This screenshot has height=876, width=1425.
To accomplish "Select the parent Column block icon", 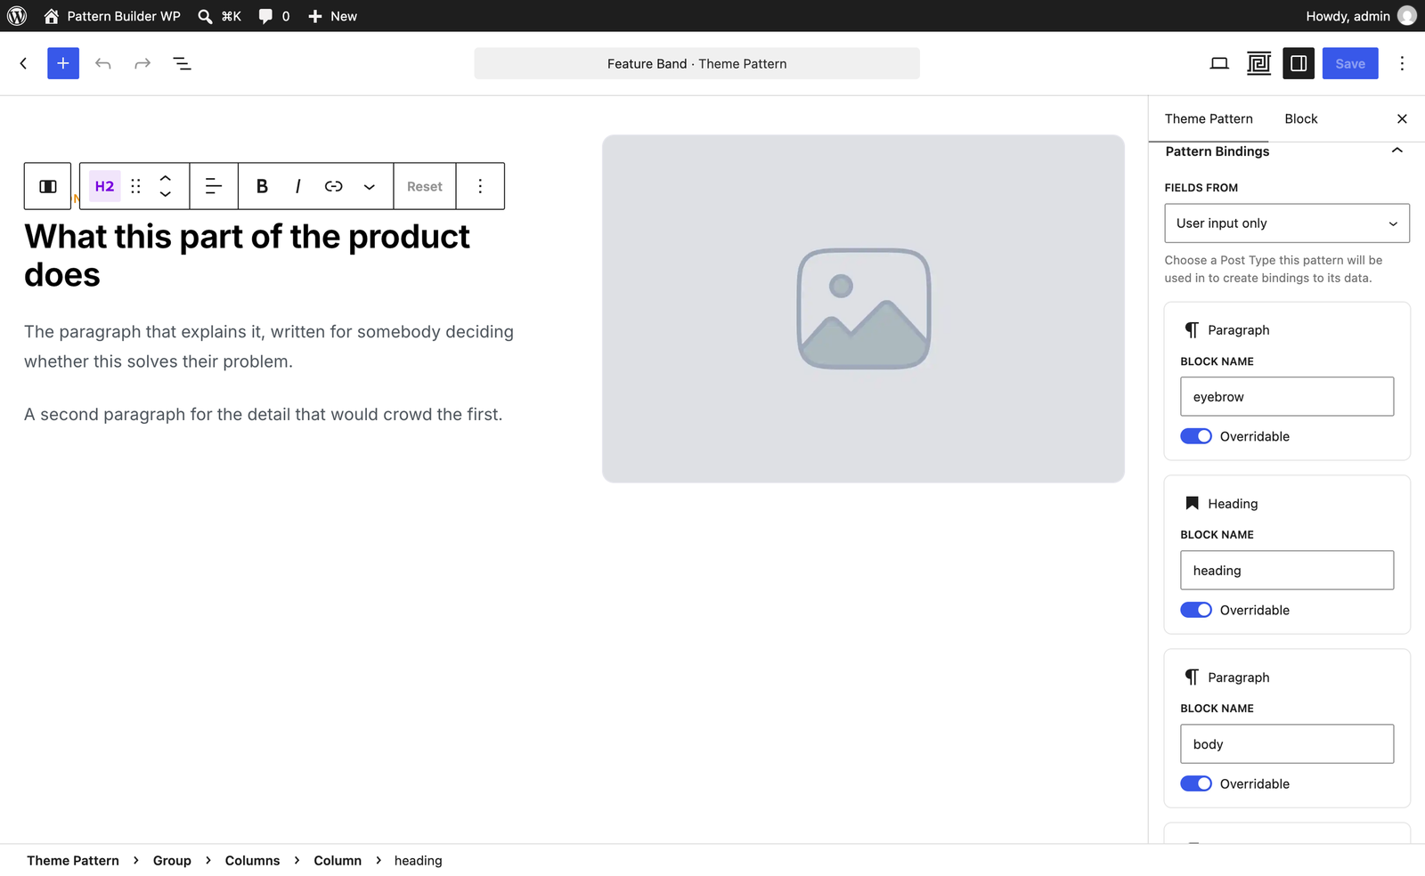I will pyautogui.click(x=48, y=186).
